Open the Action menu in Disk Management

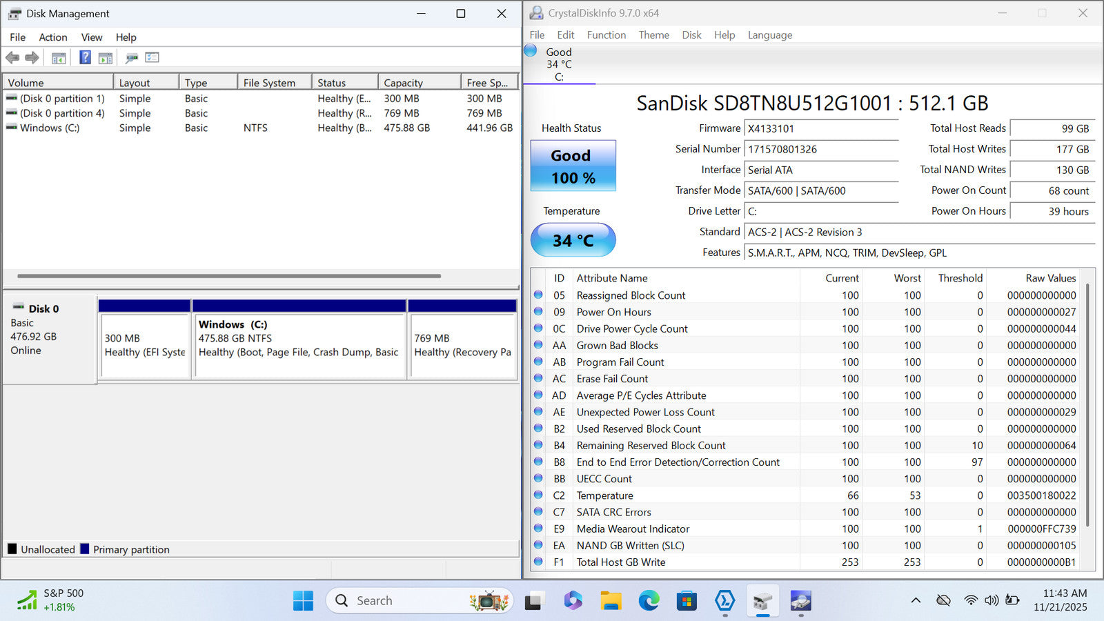(52, 37)
